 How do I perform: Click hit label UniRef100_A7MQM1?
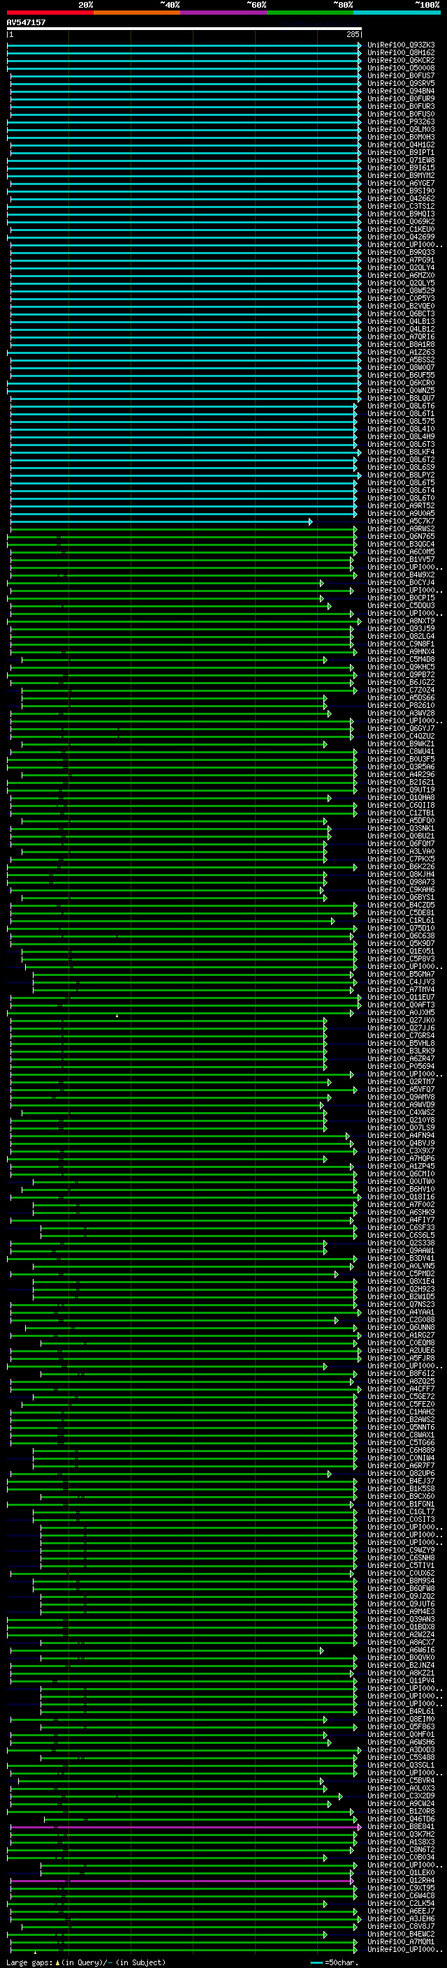[x=401, y=1942]
